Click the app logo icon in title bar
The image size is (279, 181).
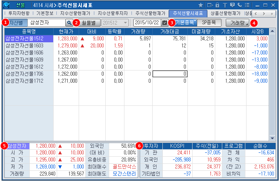[6, 5]
